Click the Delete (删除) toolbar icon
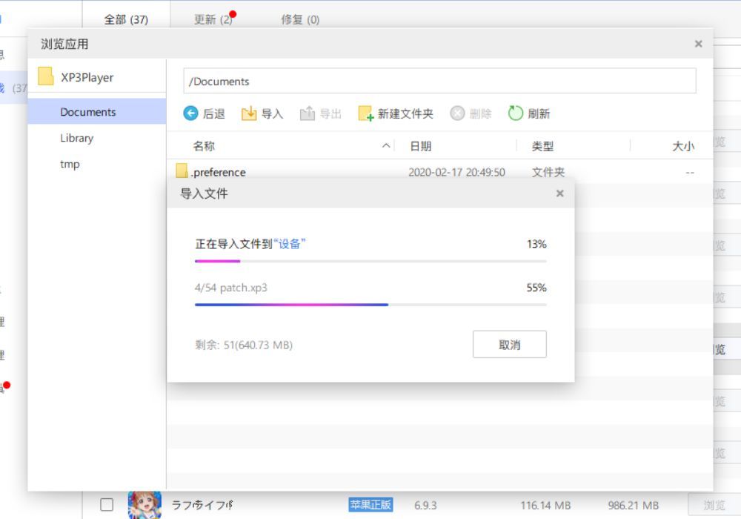 (458, 113)
